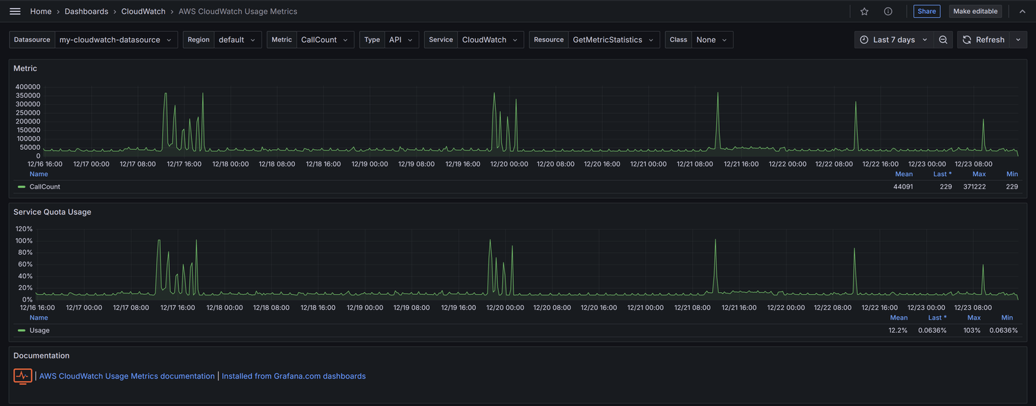Click the Metric panel title
Viewport: 1036px width, 406px height.
(26, 68)
